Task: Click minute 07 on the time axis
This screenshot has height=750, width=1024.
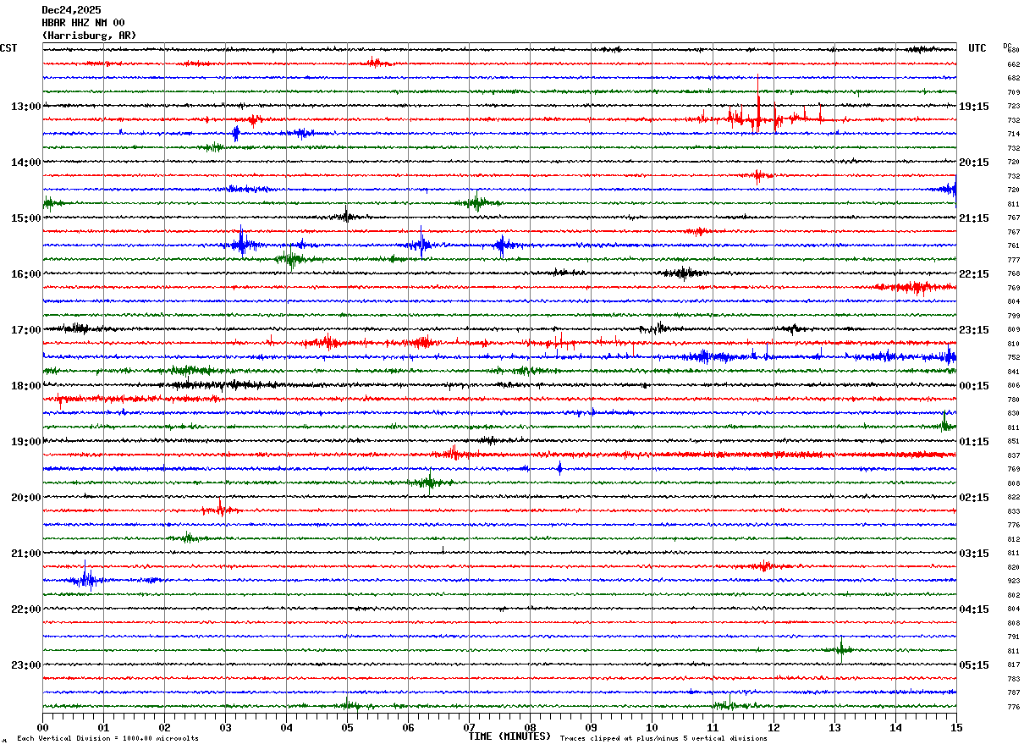Action: [x=469, y=727]
